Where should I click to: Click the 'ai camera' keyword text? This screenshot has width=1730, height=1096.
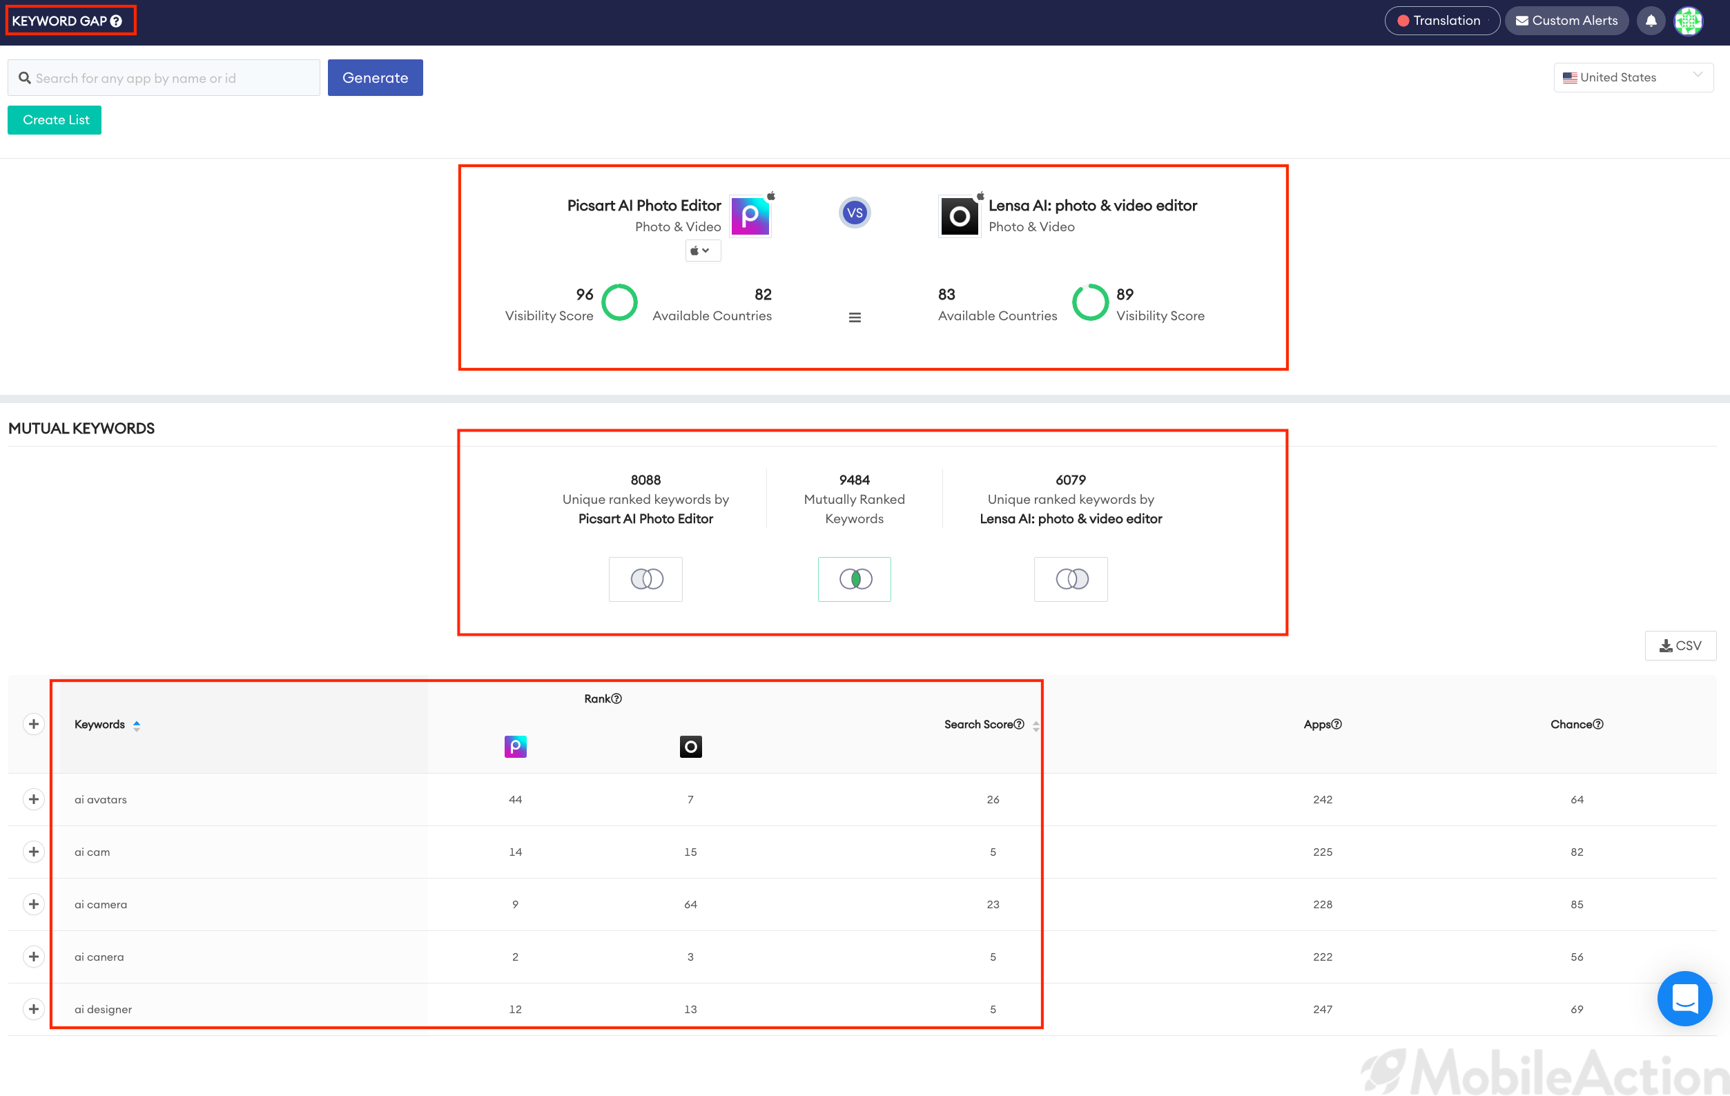pos(101,904)
